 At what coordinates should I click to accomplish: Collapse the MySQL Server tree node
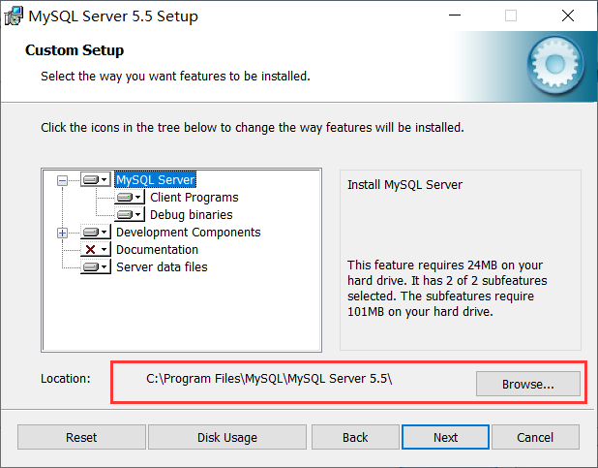tap(62, 180)
